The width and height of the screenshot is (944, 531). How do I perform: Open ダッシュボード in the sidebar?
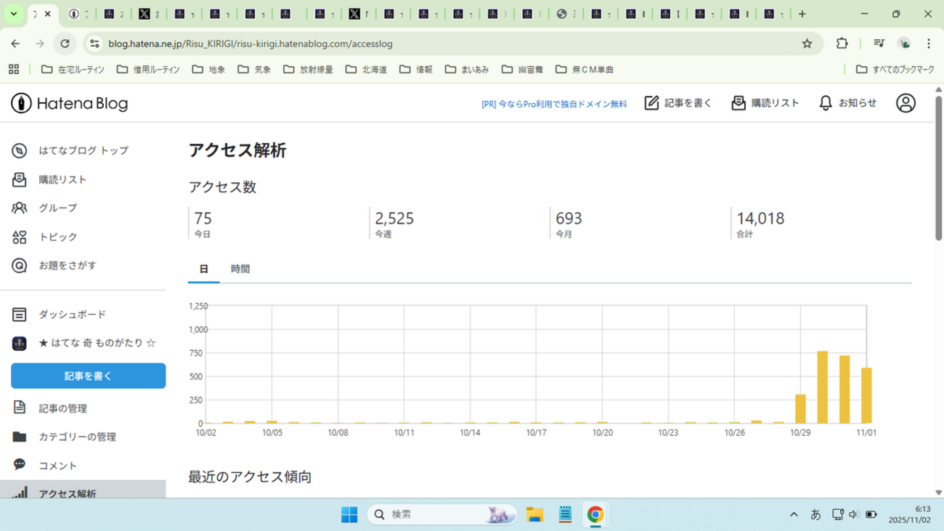(x=72, y=315)
